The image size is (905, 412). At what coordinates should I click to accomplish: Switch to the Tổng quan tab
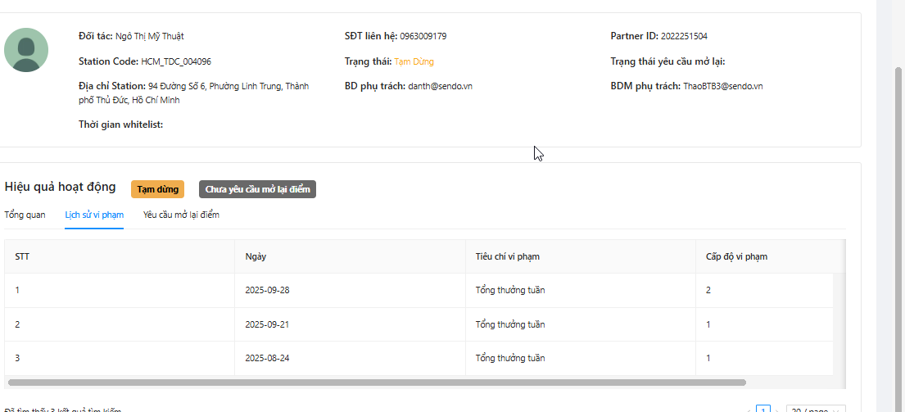point(25,215)
